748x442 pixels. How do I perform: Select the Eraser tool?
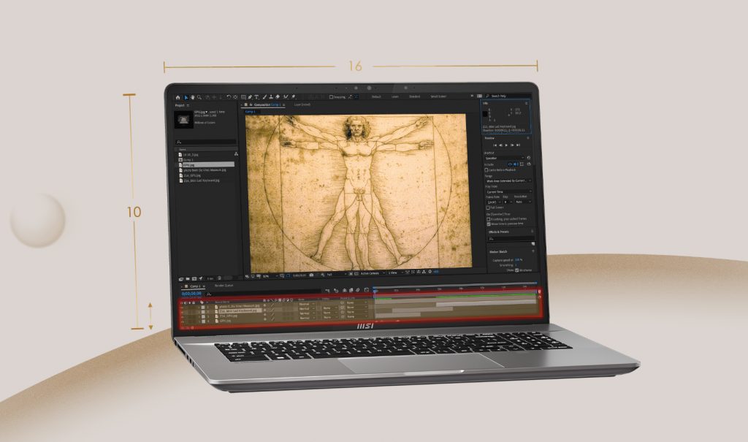tap(278, 97)
